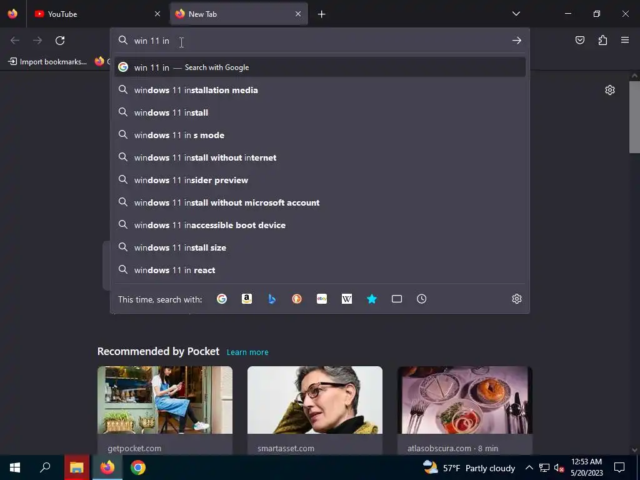Choose windows 11 inaccessible boot device

pyautogui.click(x=320, y=225)
